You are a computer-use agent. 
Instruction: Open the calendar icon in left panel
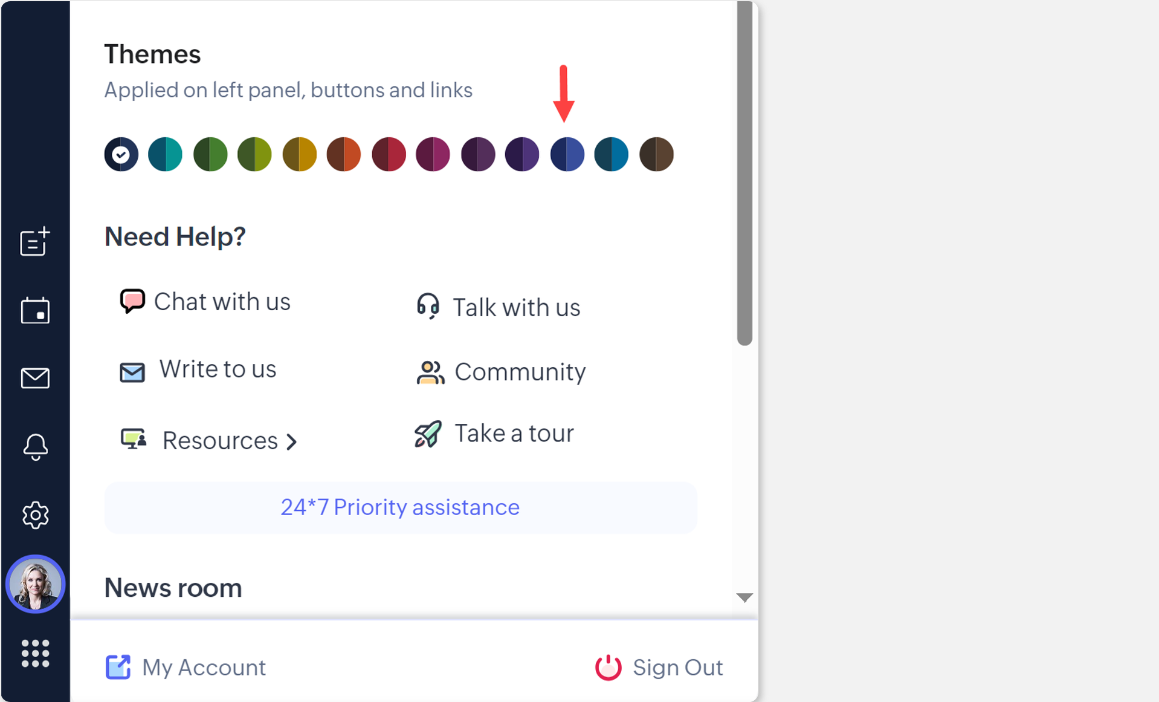click(35, 310)
